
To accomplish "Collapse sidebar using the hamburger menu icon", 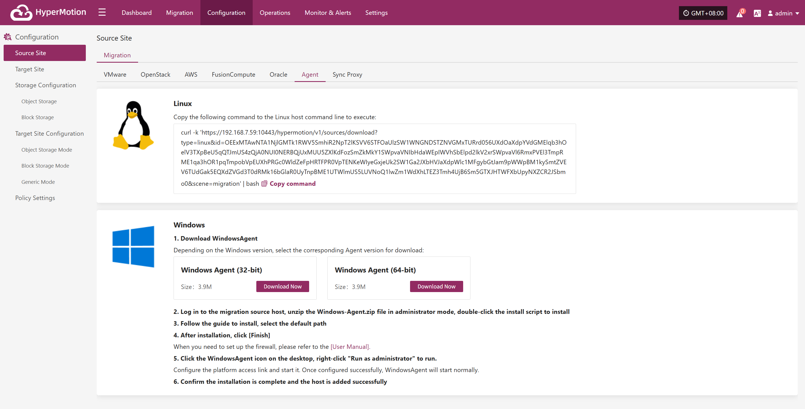I will tap(102, 13).
